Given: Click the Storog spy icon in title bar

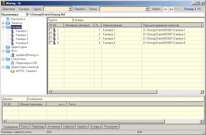Looking at the screenshot, I should click(3, 3).
